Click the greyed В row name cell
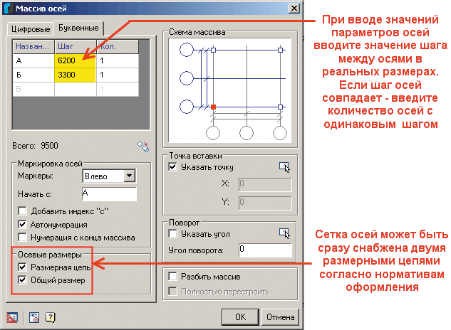Image resolution: width=451 pixels, height=330 pixels. [x=33, y=89]
